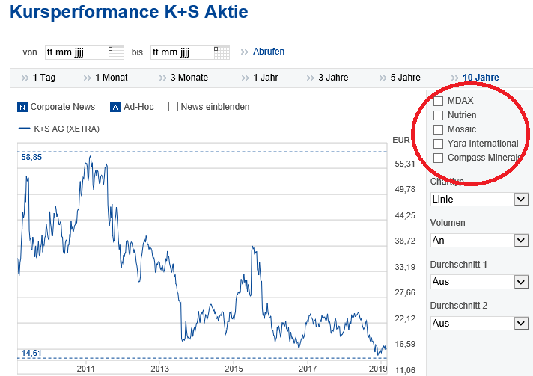Tick the MDAX comparison checkbox
The height and width of the screenshot is (376, 533).
point(439,101)
